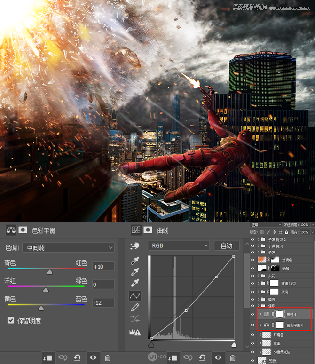This screenshot has width=315, height=364.
Task: Hide the 过渡色 layer
Action: click(253, 260)
